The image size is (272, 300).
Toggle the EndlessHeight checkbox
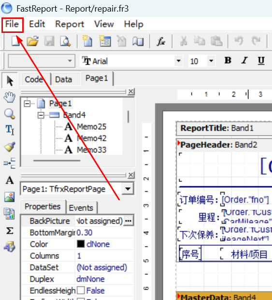81,290
